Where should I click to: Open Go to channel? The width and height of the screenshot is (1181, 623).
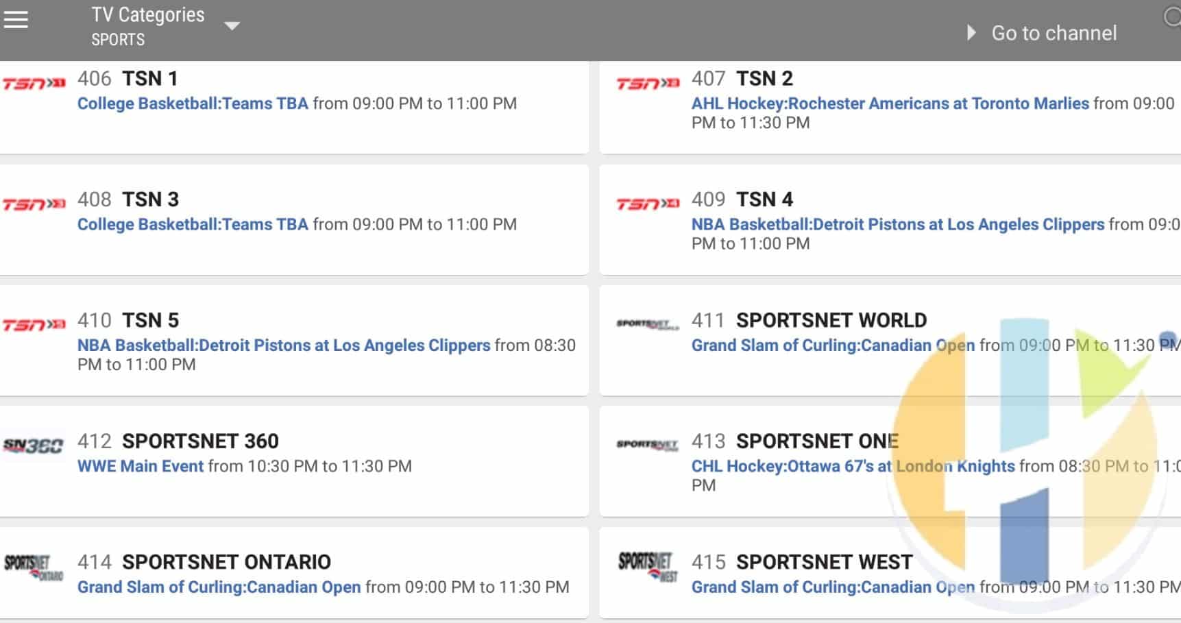pos(1054,33)
